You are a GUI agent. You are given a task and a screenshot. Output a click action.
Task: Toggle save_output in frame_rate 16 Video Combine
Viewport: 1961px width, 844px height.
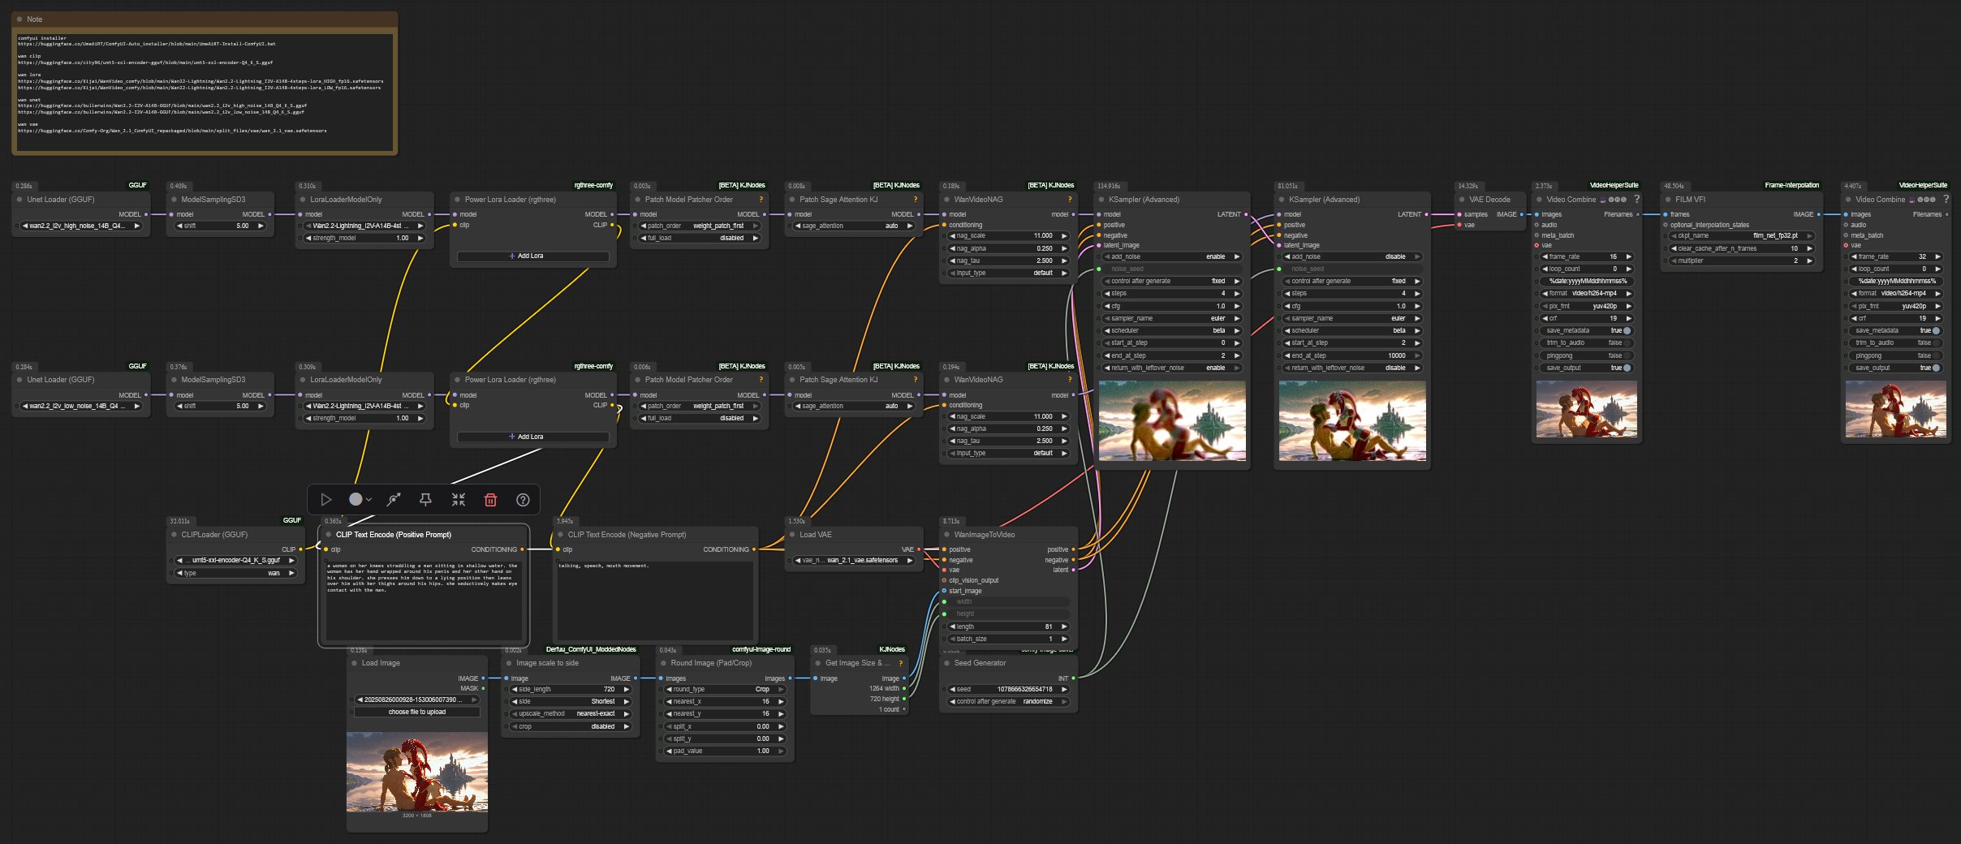point(1586,368)
